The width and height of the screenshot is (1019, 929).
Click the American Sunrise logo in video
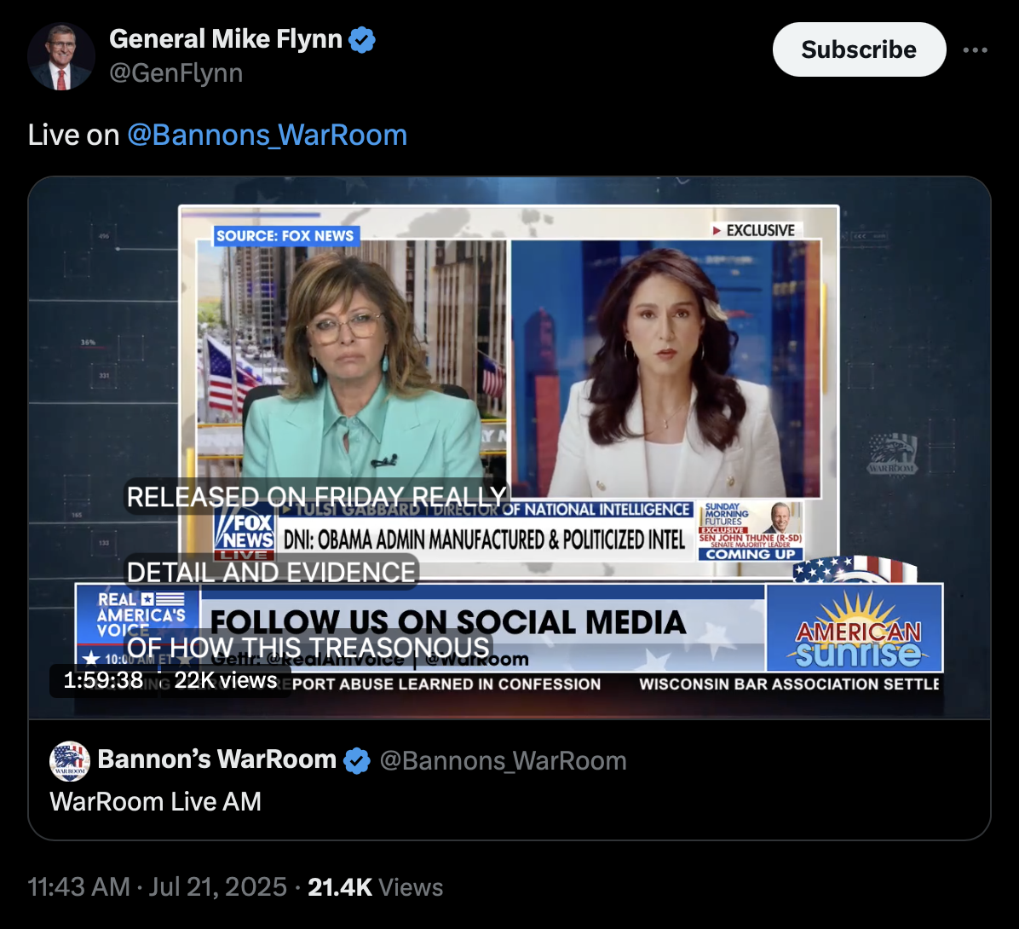855,628
